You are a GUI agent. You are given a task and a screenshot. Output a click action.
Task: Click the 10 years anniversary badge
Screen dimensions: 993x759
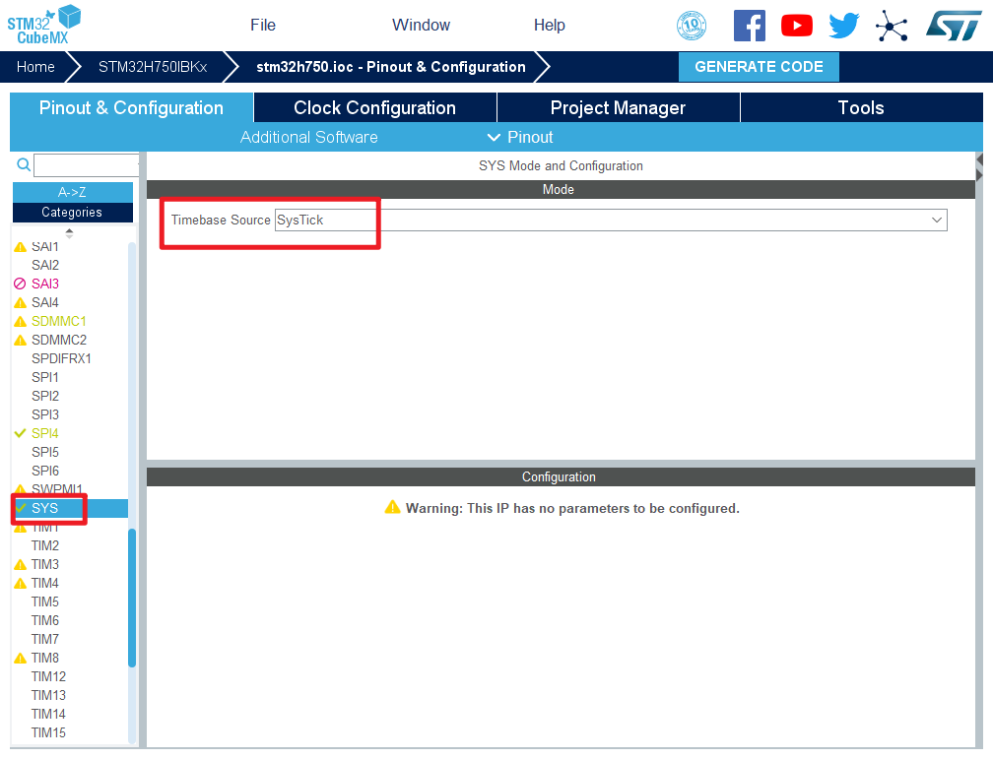point(692,26)
